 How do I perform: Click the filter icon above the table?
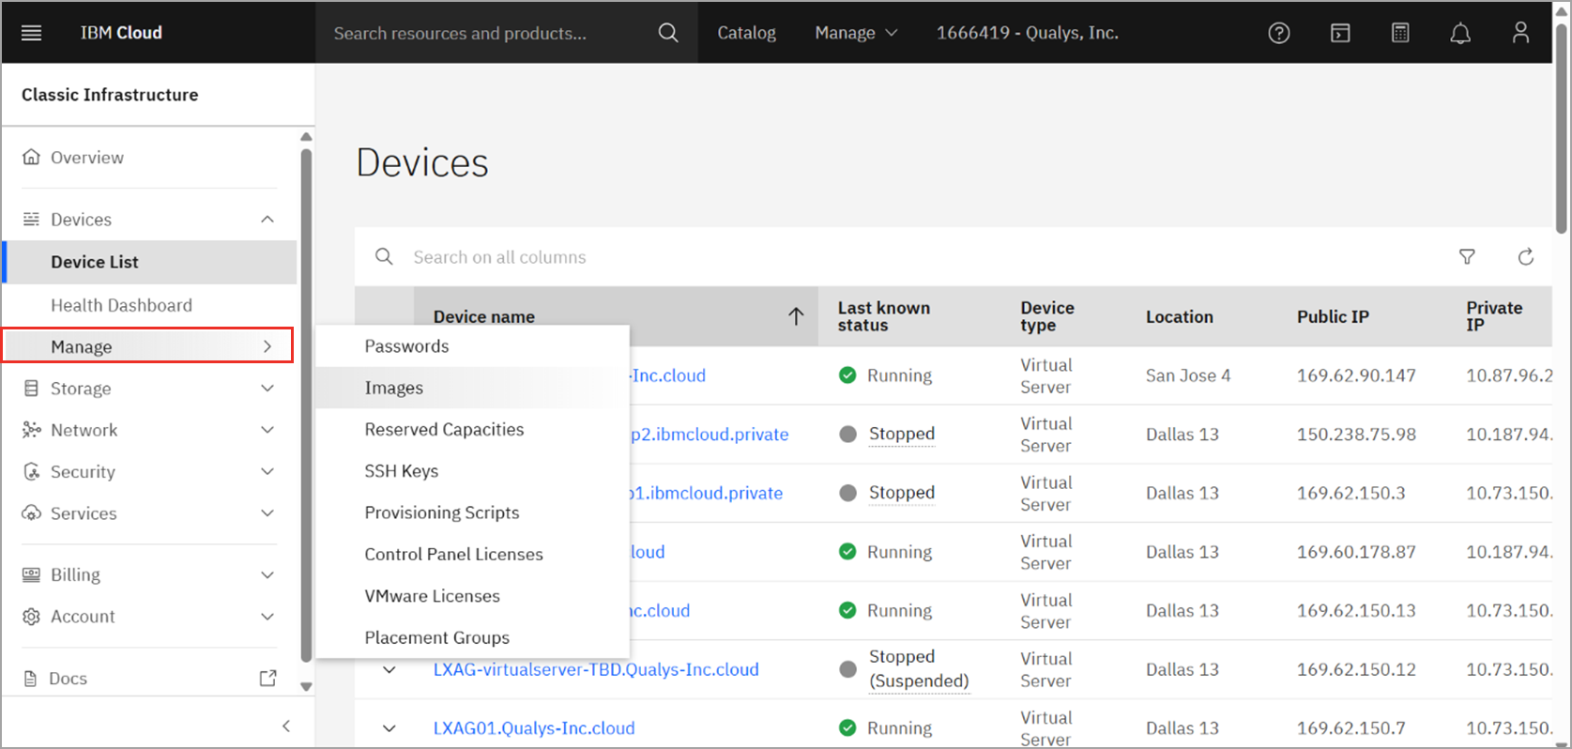(1467, 257)
